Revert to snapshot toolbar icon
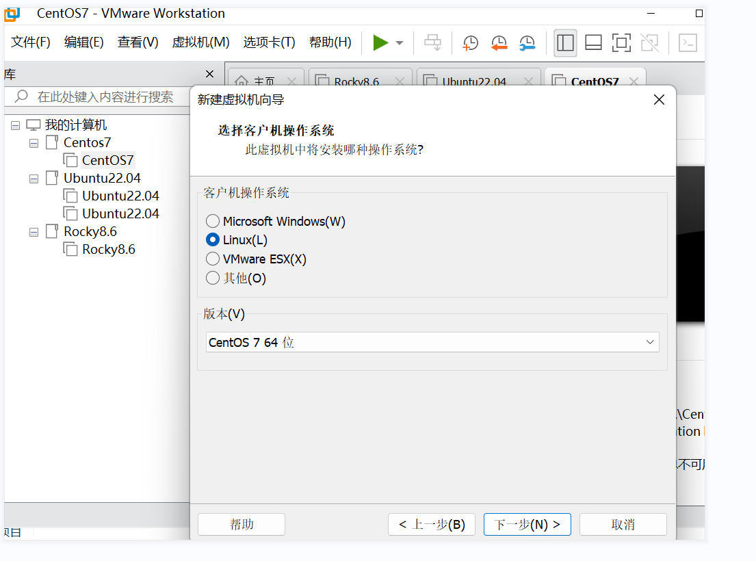756x561 pixels. coord(499,43)
